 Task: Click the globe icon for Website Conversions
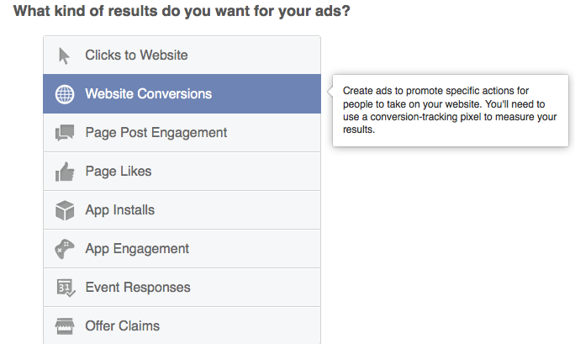[x=65, y=94]
